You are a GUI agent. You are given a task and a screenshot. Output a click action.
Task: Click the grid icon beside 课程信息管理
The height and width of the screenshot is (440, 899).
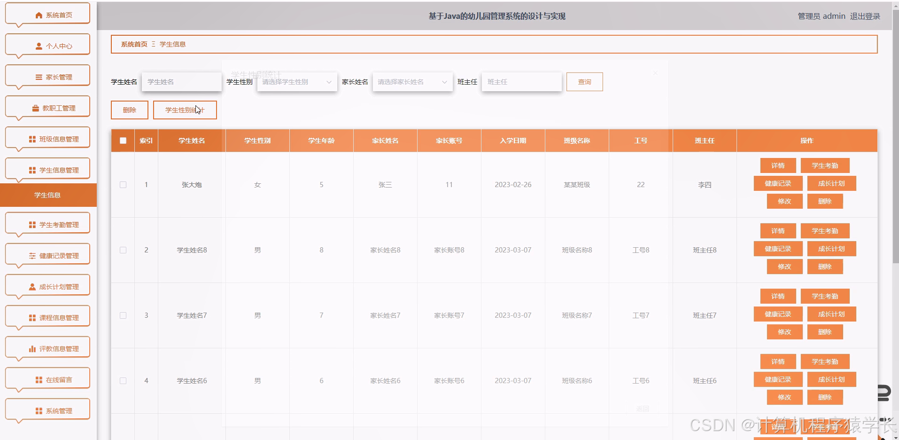[x=32, y=318]
